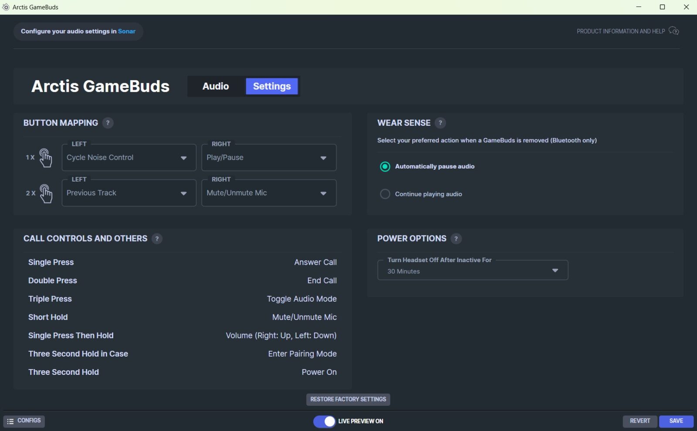
Task: Select the Settings tab
Action: 272,86
